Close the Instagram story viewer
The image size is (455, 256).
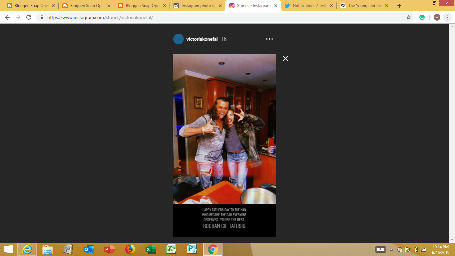tap(285, 58)
